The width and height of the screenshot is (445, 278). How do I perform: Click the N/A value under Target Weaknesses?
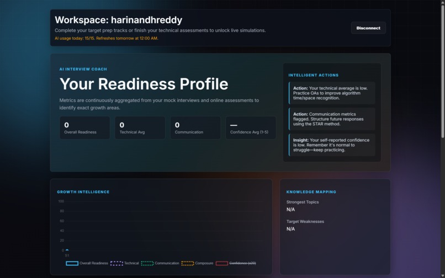coord(290,229)
